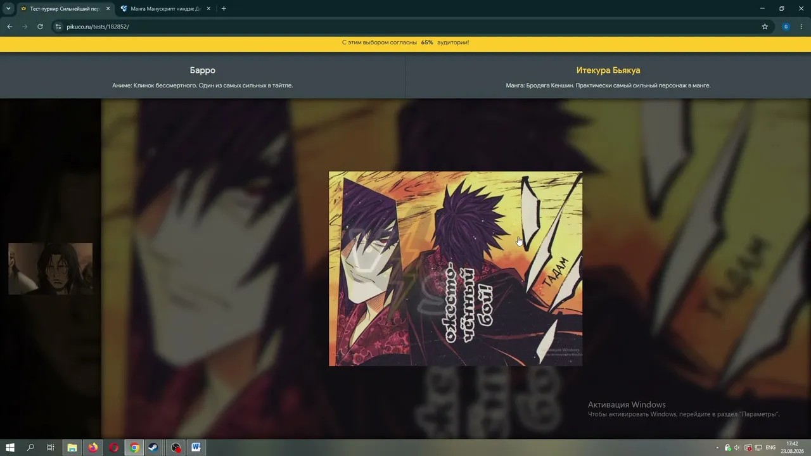Restore down the Chrome window
This screenshot has width=811, height=456.
(x=781, y=9)
